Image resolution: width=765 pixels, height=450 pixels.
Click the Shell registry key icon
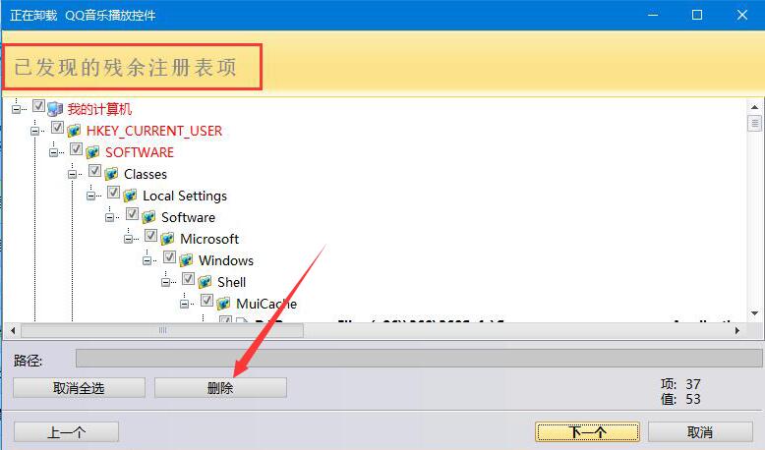205,282
